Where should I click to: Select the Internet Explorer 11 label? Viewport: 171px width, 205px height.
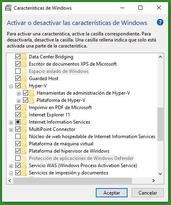[x=49, y=115]
